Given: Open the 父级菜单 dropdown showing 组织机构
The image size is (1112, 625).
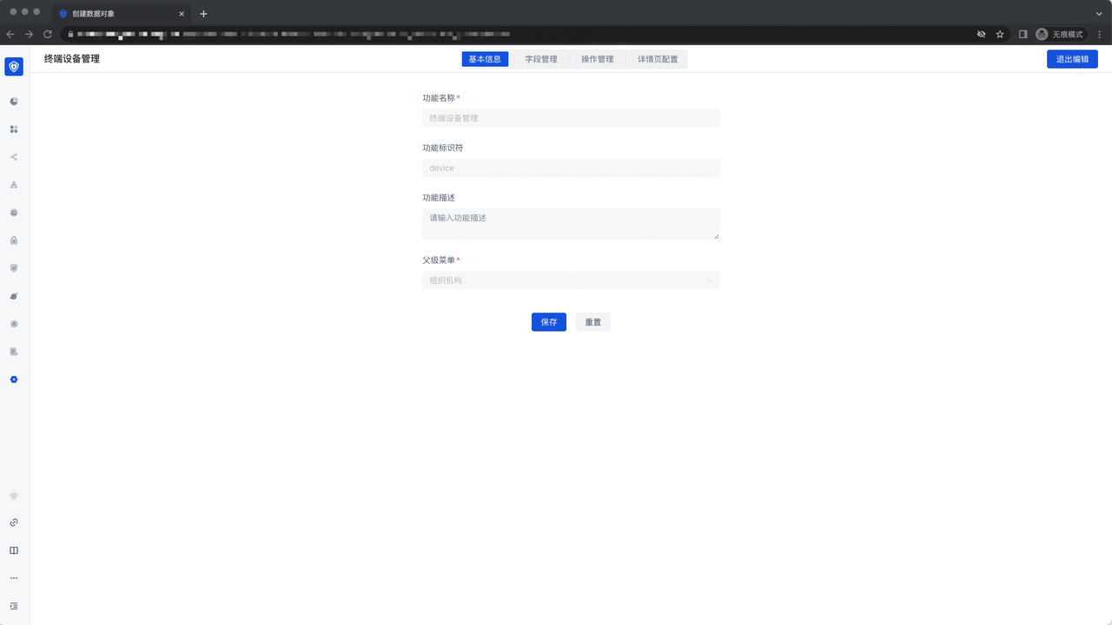Looking at the screenshot, I should (571, 280).
